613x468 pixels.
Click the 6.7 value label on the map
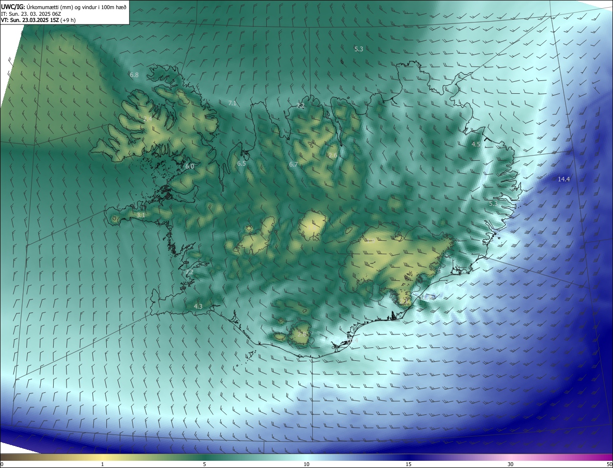tap(294, 164)
